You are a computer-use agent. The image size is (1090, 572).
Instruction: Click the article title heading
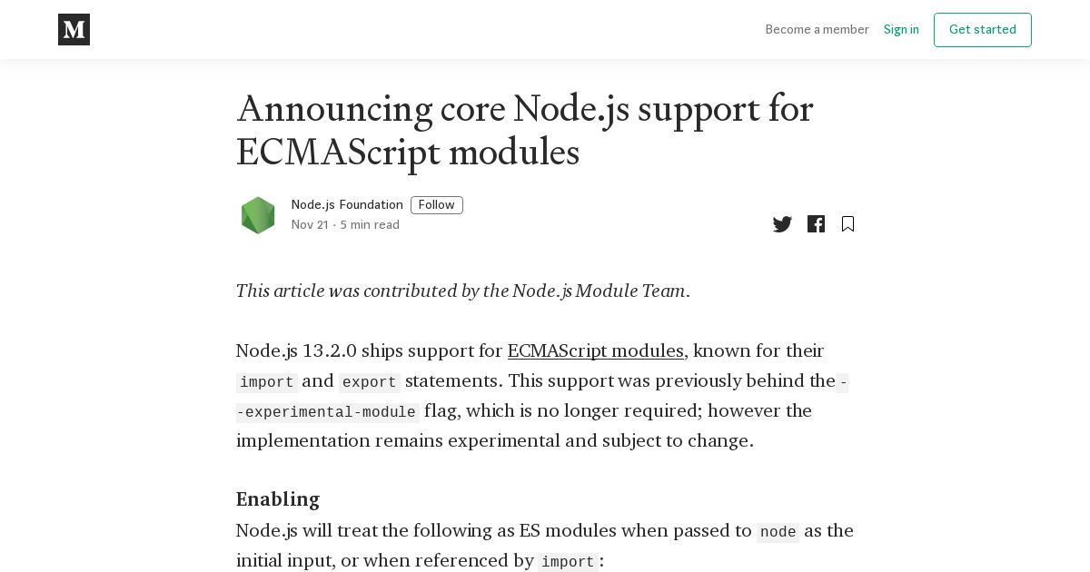click(x=525, y=130)
